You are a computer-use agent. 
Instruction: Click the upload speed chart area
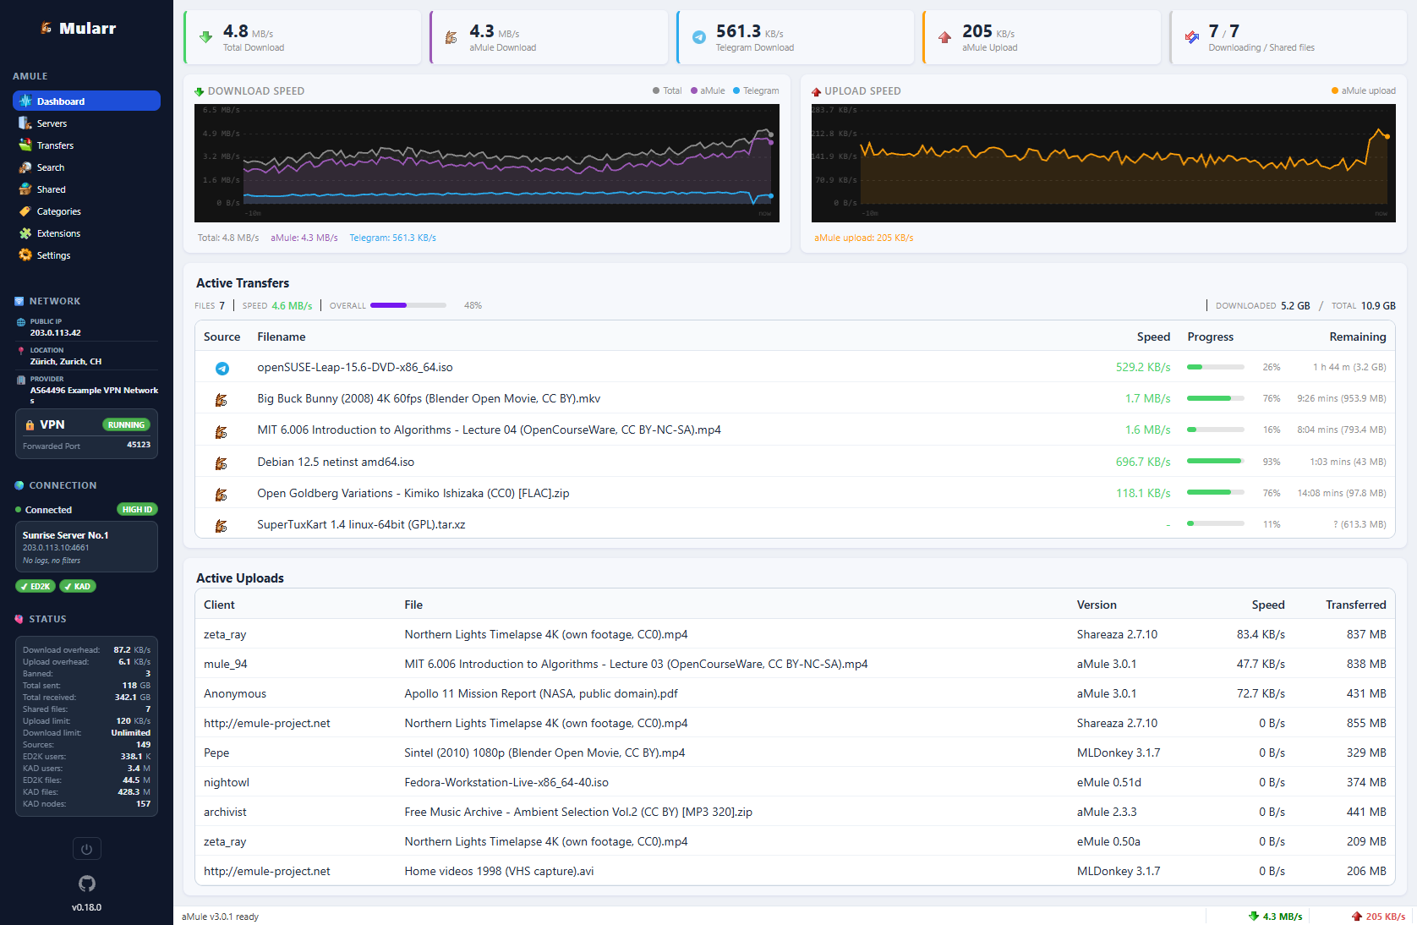1103,163
